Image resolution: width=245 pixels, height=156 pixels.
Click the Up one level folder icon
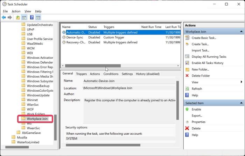point(17,17)
